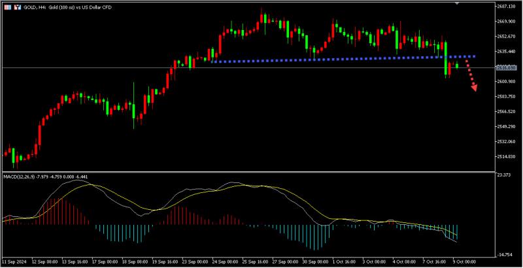Viewport: 523px width, 268px height.
Task: Select the long-wick green candle above 18 Sep 08:00
Action: [x=134, y=106]
